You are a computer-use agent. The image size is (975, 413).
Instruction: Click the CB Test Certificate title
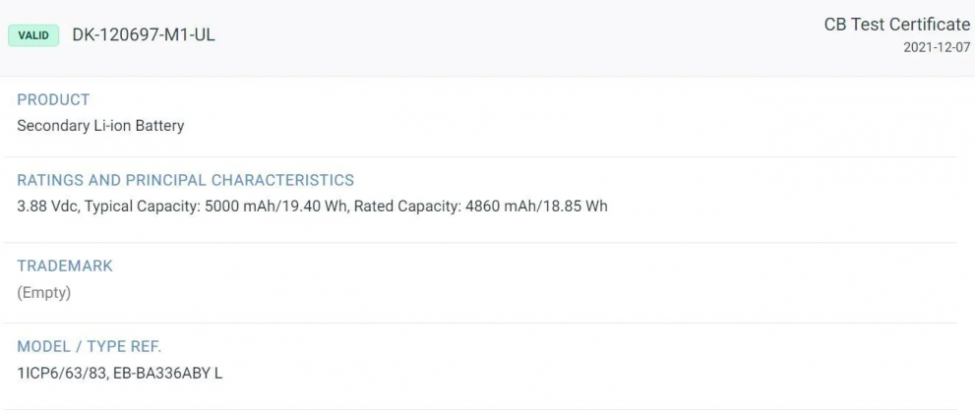[x=896, y=25]
